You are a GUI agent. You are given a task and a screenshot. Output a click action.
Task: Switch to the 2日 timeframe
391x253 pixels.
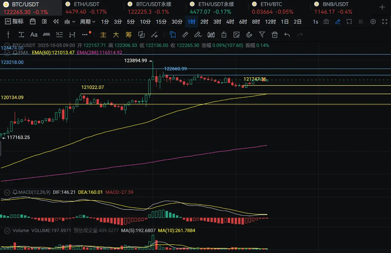(x=298, y=22)
